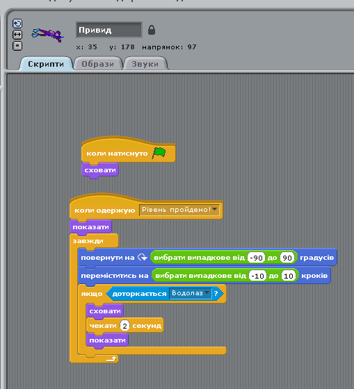The height and width of the screenshot is (389, 354).
Task: Open the 'Рівень пройдено!' message dropdown
Action: pyautogui.click(x=179, y=210)
